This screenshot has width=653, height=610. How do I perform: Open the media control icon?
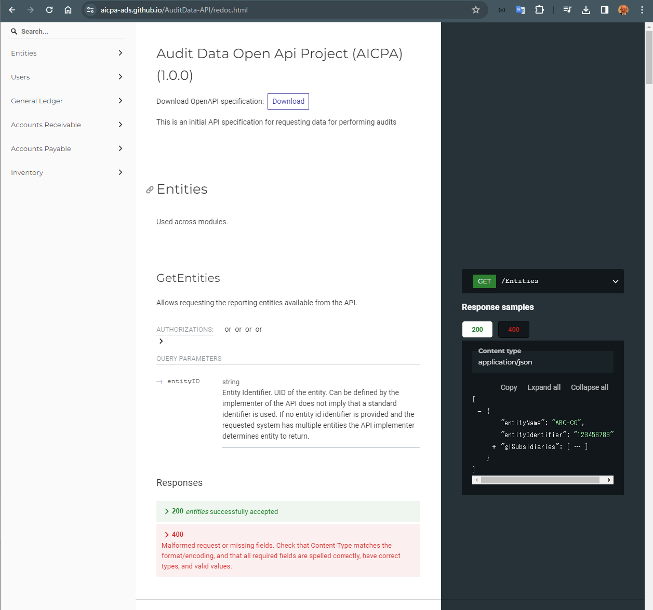(567, 10)
